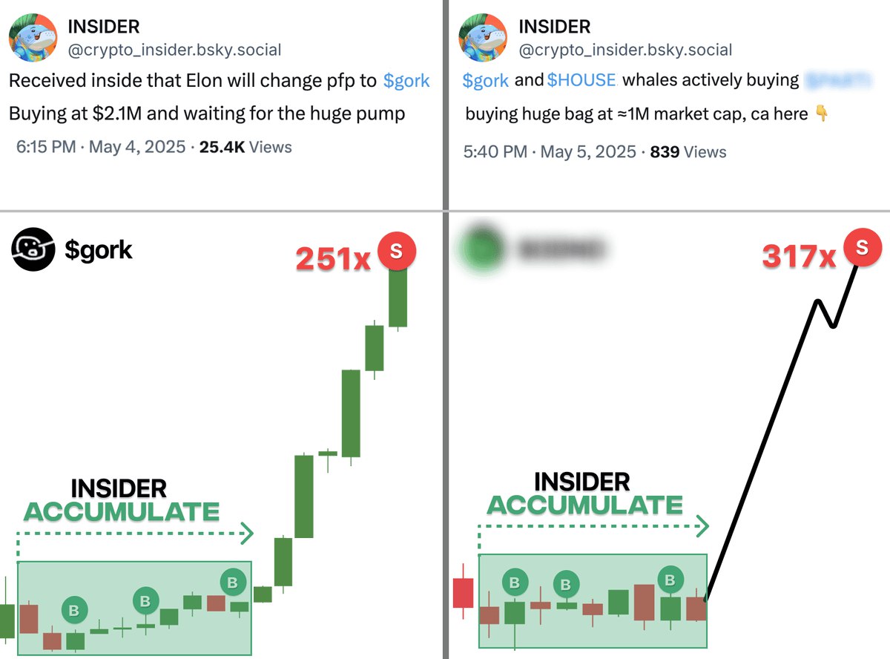This screenshot has height=659, width=890.
Task: Click the $gork token logo icon
Action: click(33, 251)
